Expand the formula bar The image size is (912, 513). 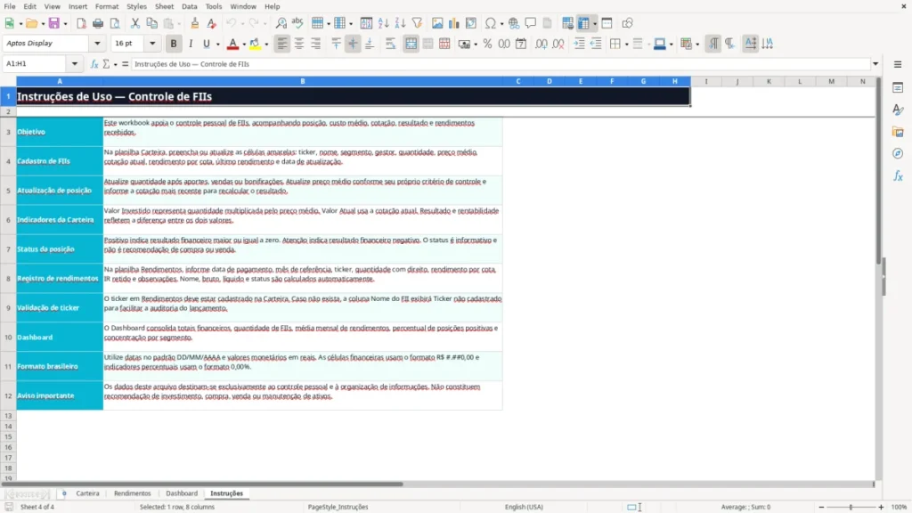pyautogui.click(x=875, y=64)
